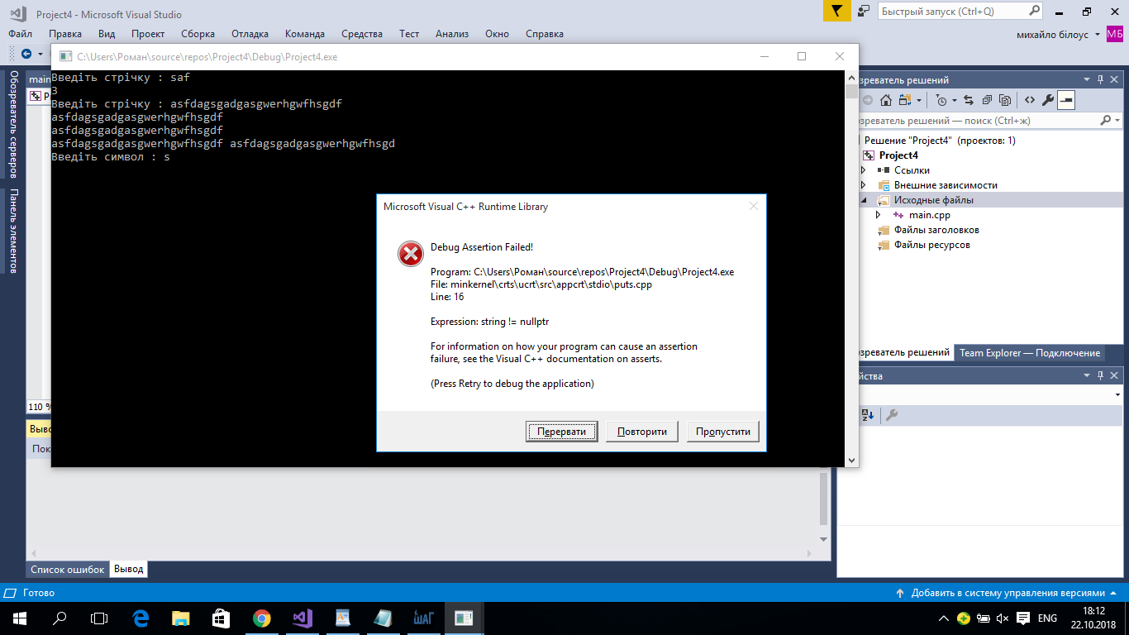The height and width of the screenshot is (635, 1129).
Task: Click the Pending Changes Filter clock icon
Action: click(941, 100)
